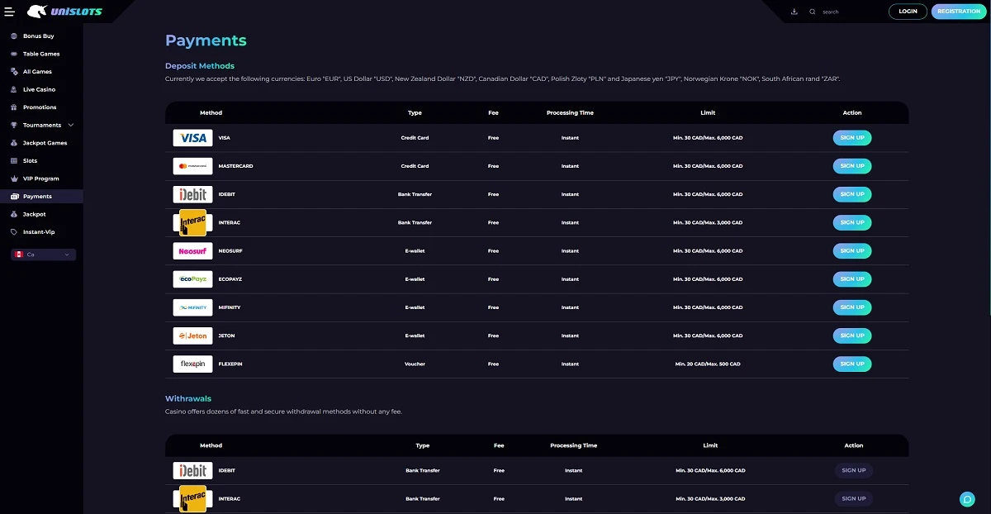Click the Jackpot sidebar icon
The width and height of the screenshot is (991, 514).
tap(14, 214)
